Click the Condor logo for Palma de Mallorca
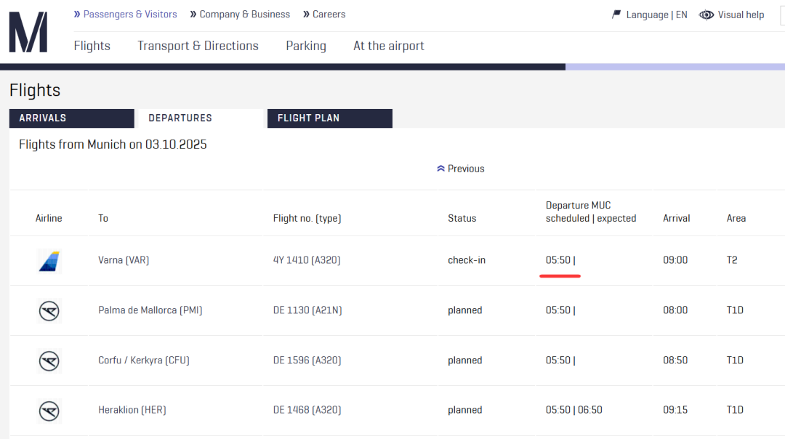 pos(49,310)
